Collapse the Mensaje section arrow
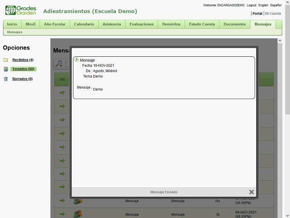 pyautogui.click(x=76, y=59)
